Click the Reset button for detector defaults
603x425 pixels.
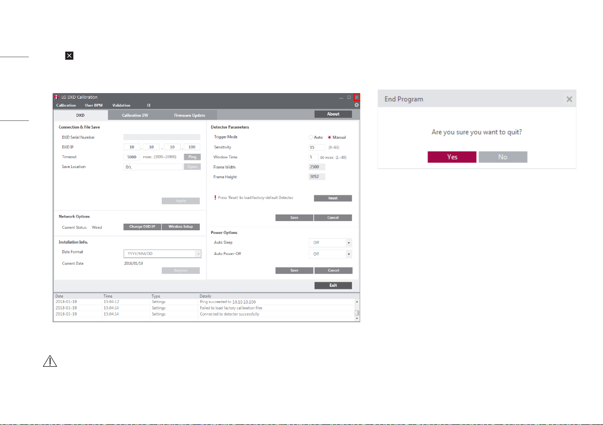333,198
